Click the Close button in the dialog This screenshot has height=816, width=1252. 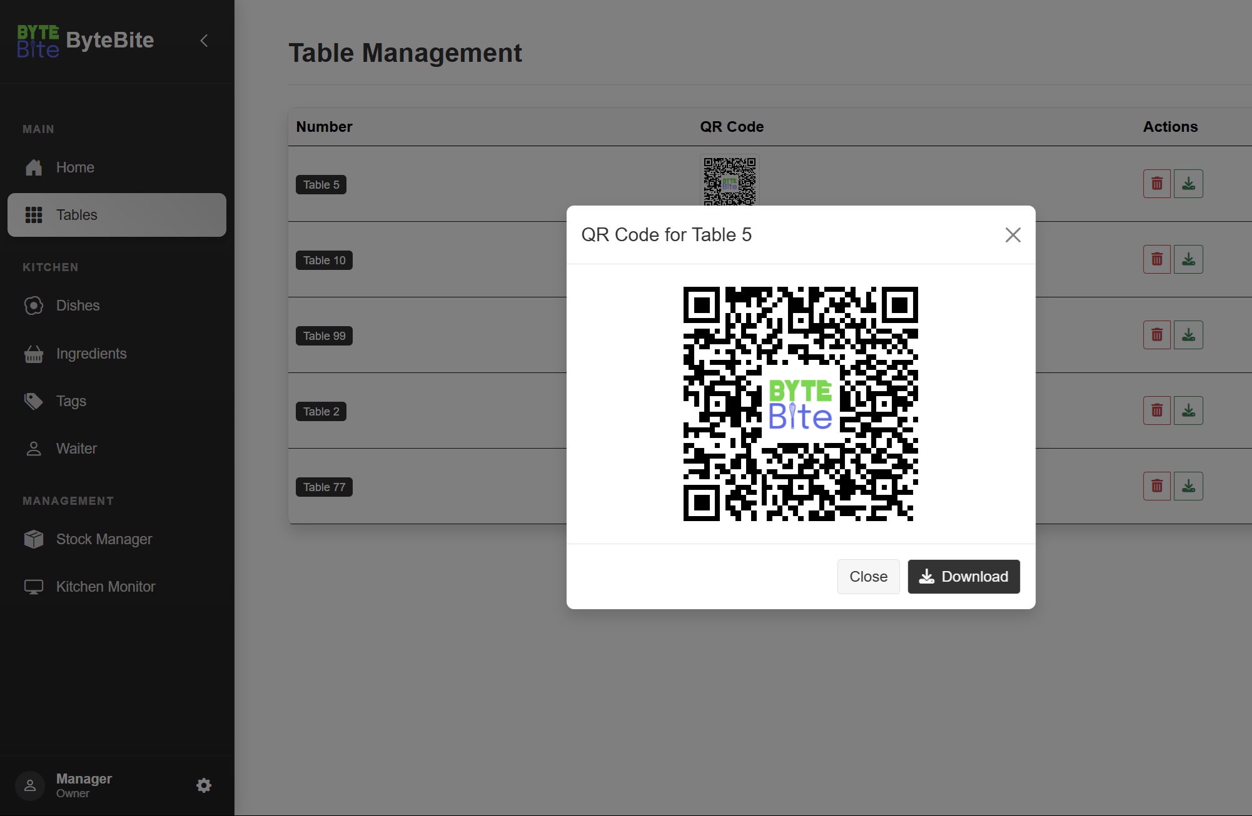point(868,576)
